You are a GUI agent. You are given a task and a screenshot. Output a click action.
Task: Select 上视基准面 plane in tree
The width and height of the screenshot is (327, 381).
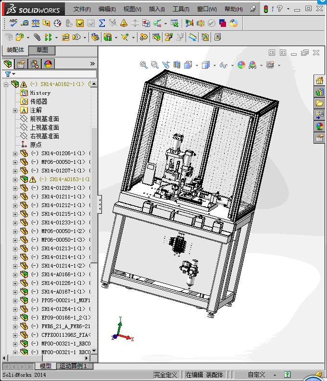coord(44,128)
